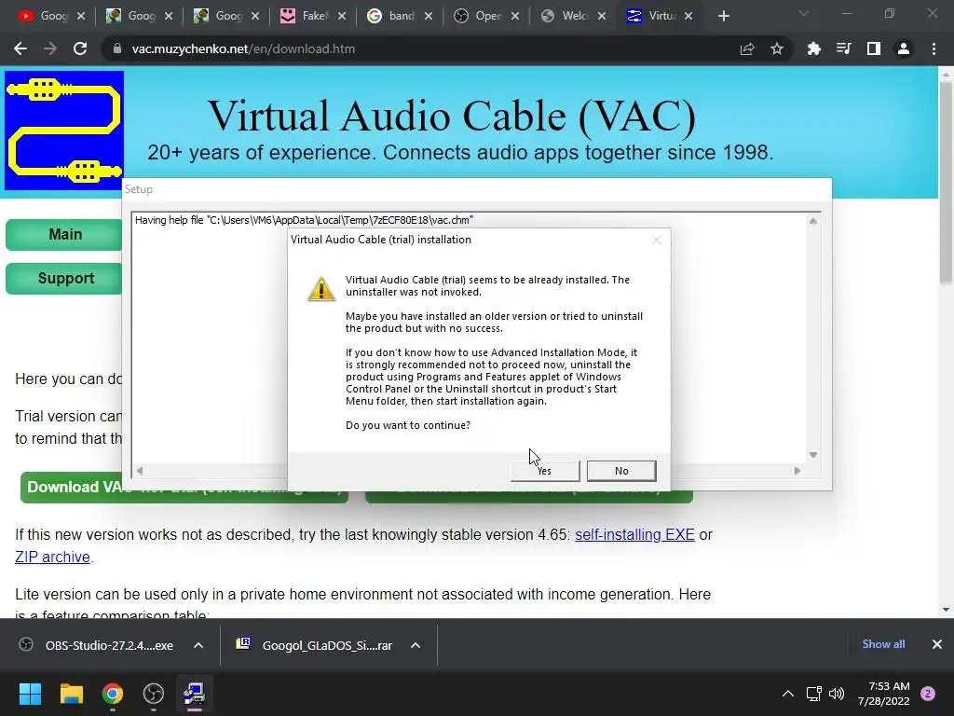Screen dimensions: 954x716
Task: Close the YouTube tab
Action: [x=81, y=16]
